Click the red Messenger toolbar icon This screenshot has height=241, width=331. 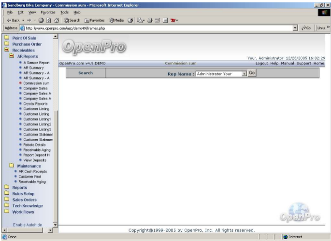174,20
